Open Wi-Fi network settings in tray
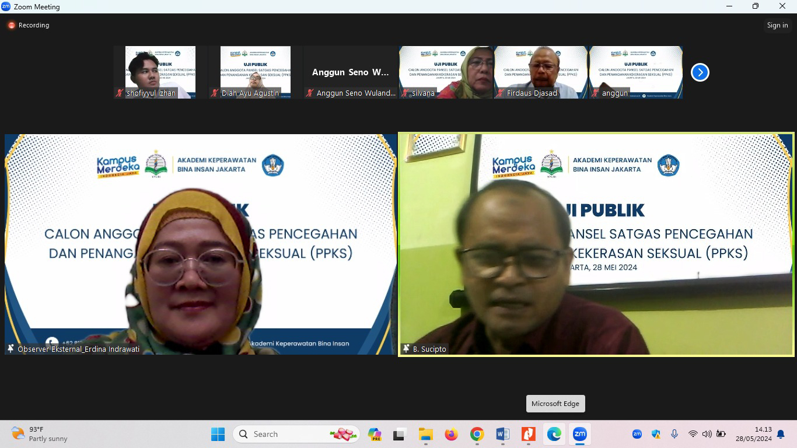The width and height of the screenshot is (797, 448). (x=693, y=434)
